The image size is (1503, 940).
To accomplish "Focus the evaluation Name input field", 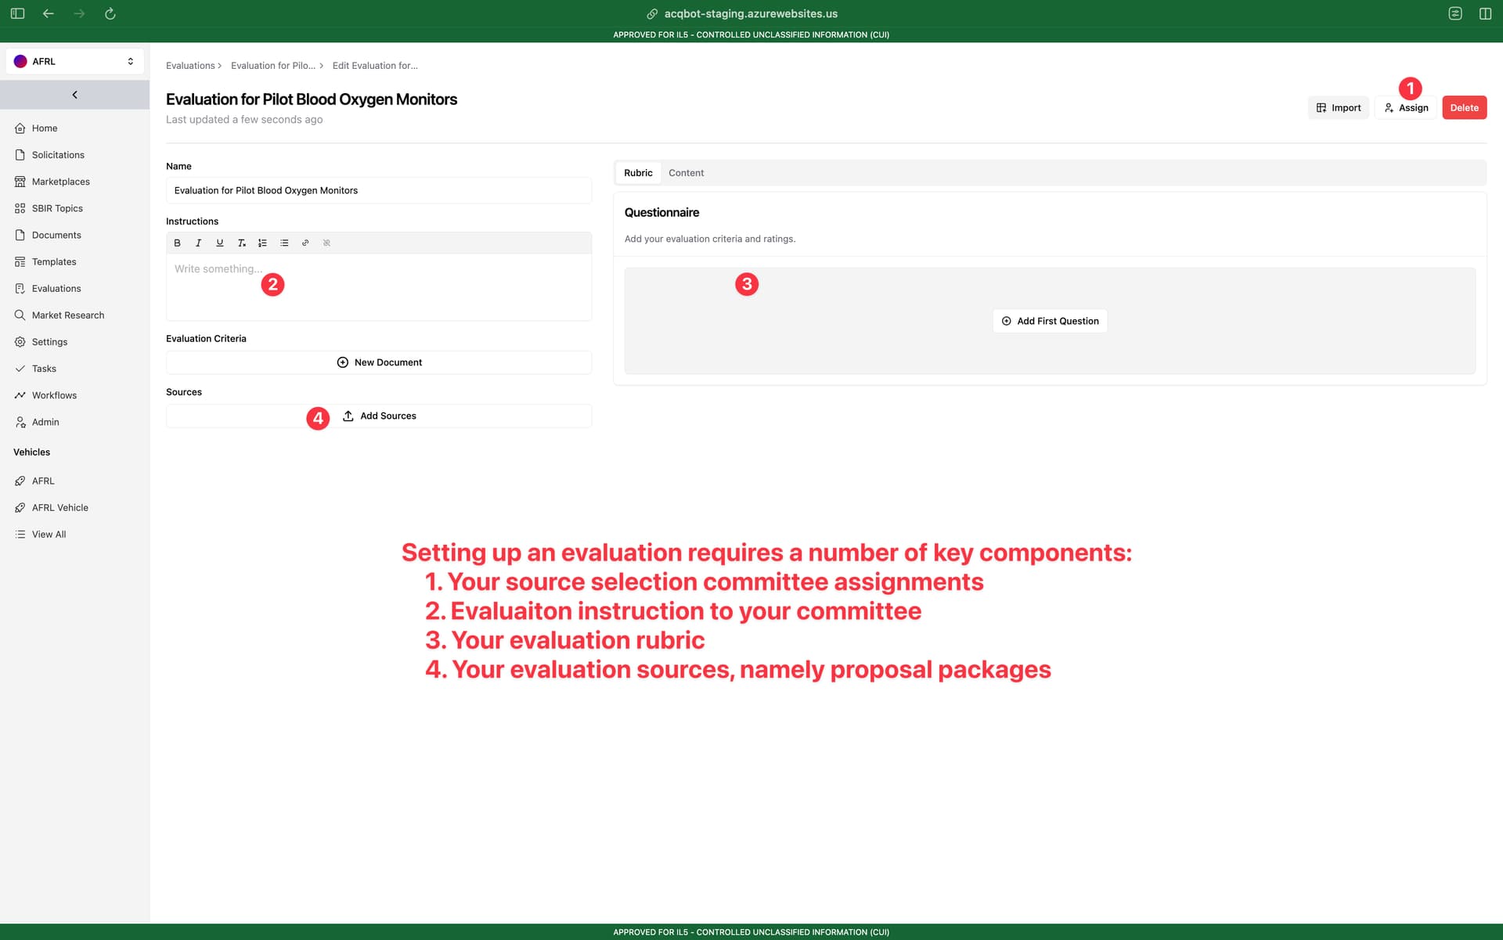I will coord(379,190).
